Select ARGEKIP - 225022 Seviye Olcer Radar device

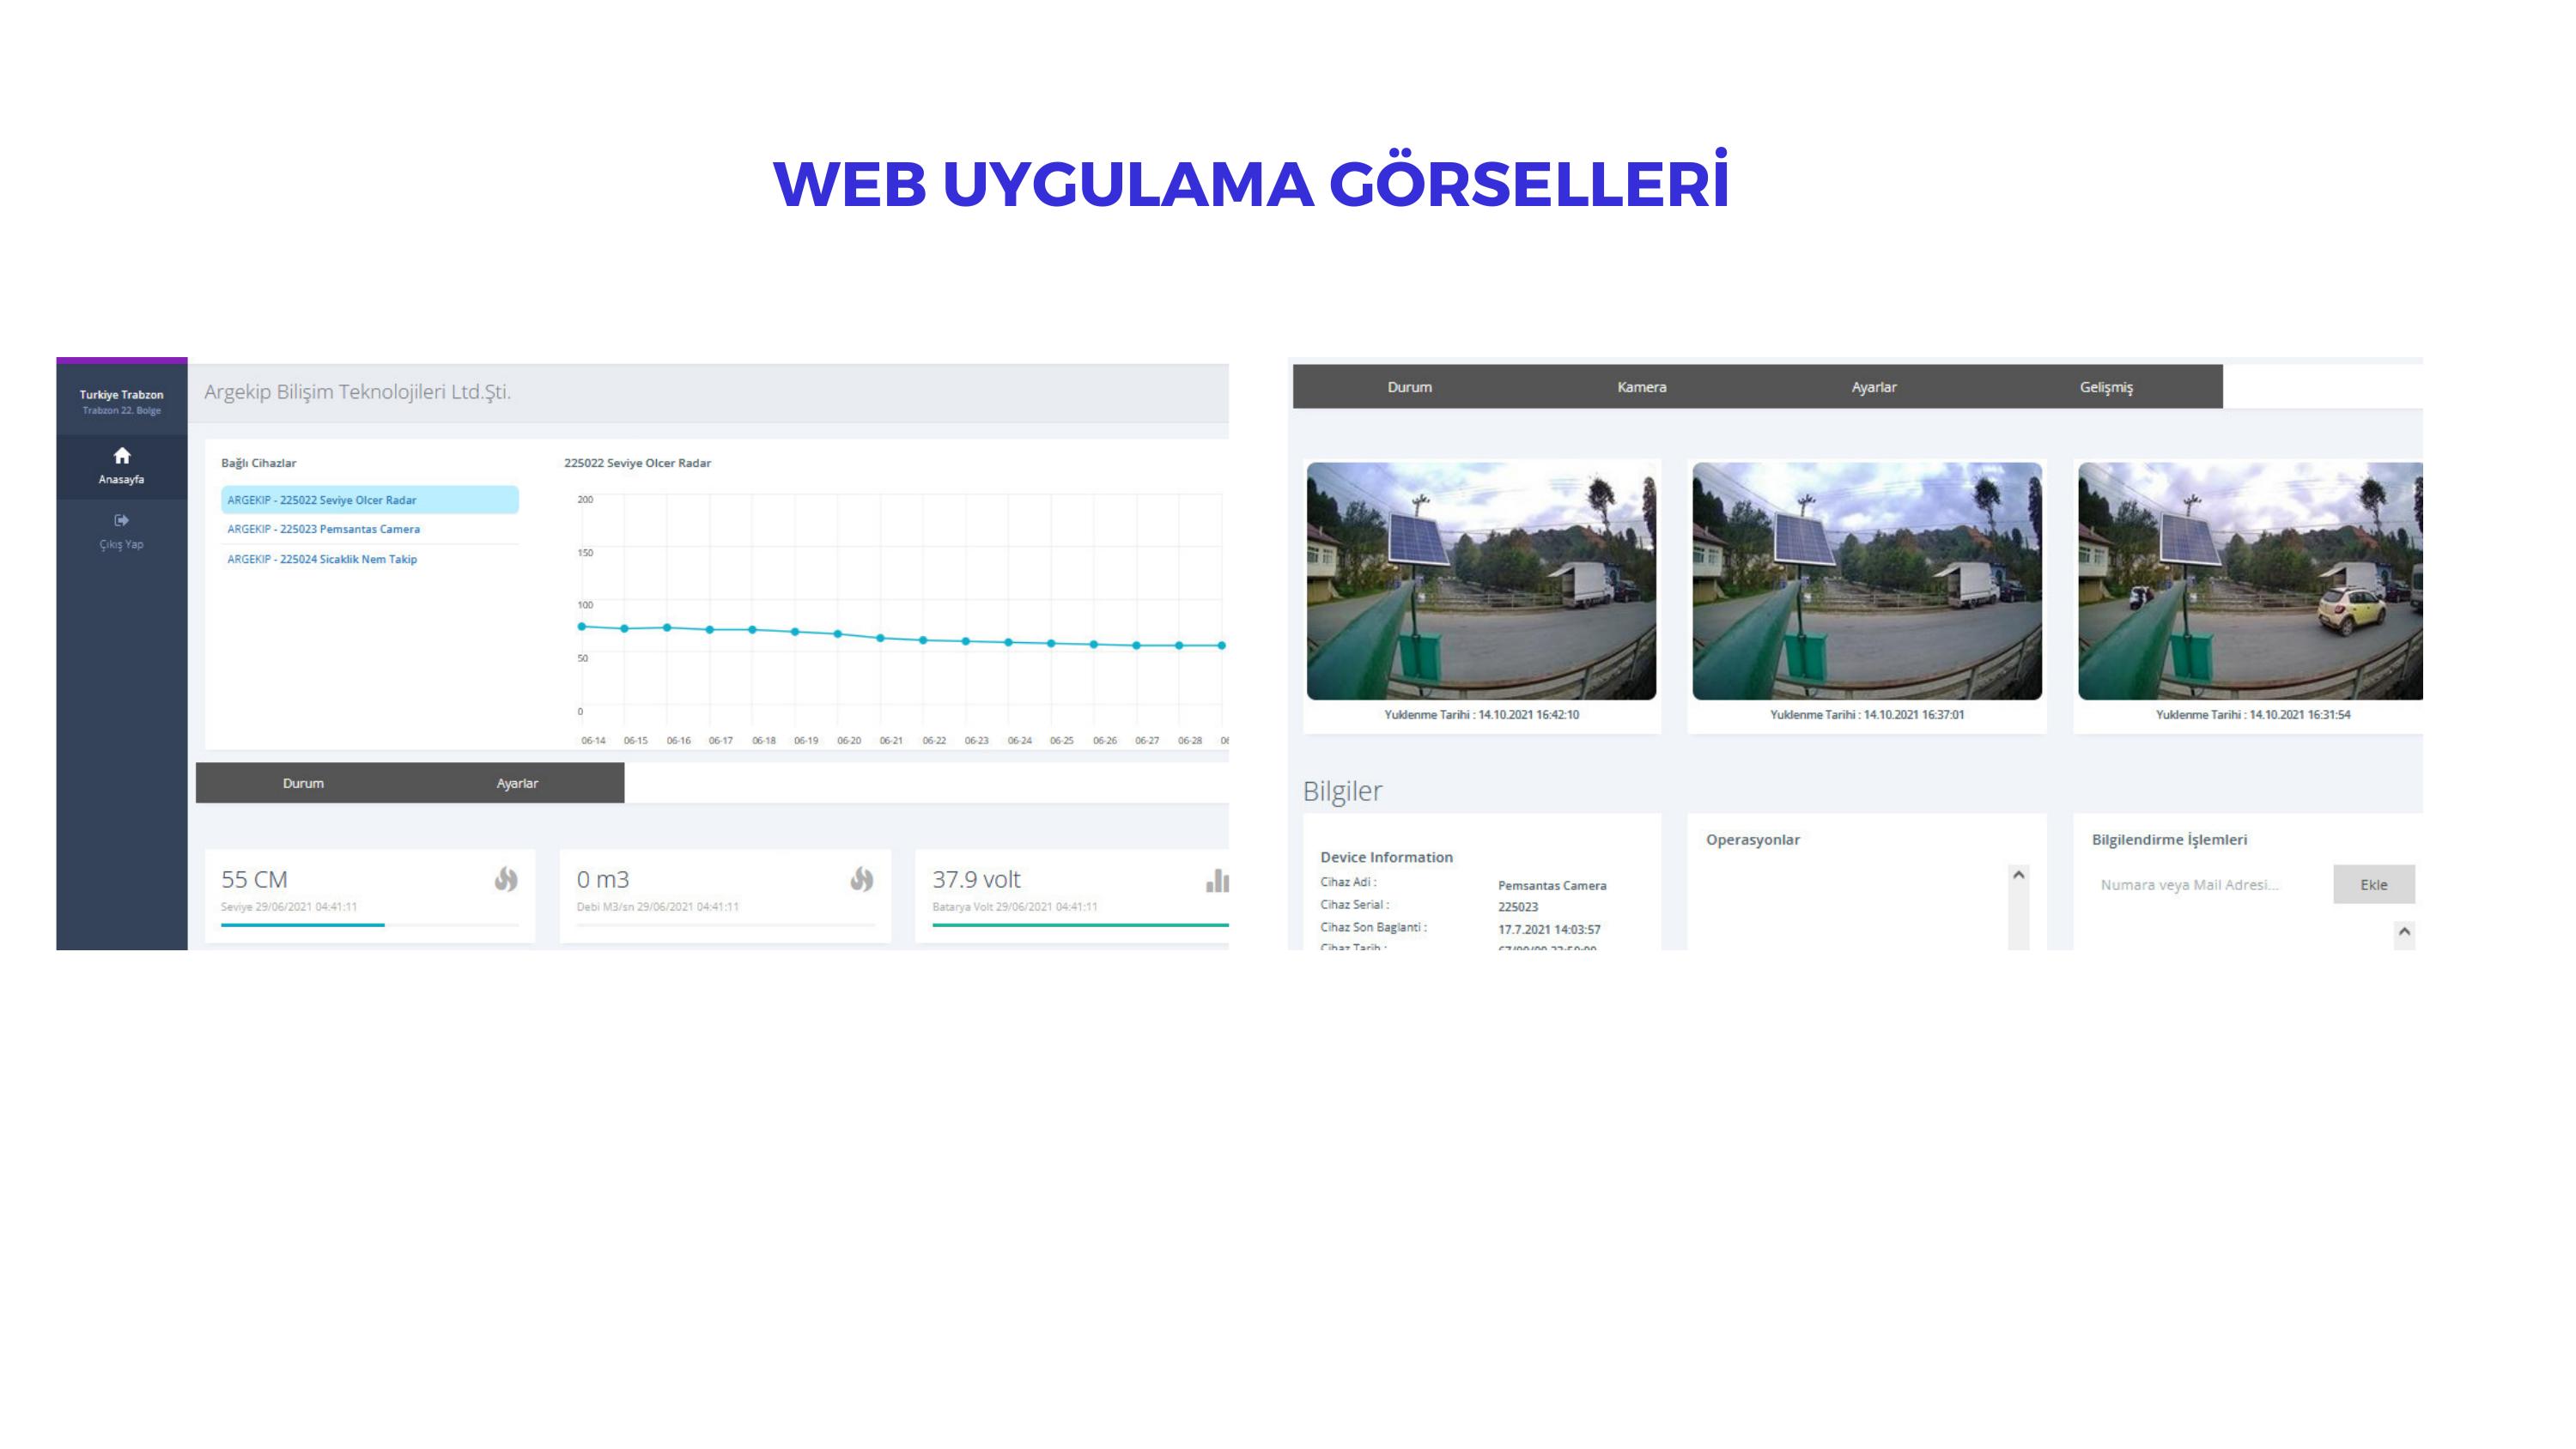click(x=370, y=500)
